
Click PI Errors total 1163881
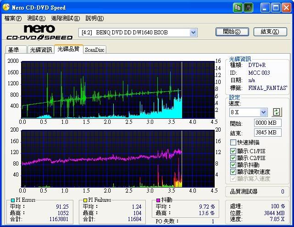[59, 219]
